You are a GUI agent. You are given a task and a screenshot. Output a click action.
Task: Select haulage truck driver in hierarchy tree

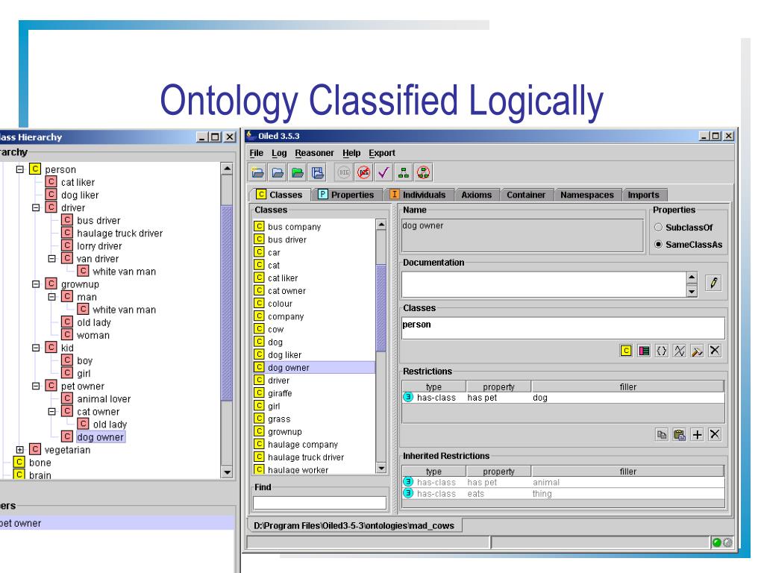(120, 234)
